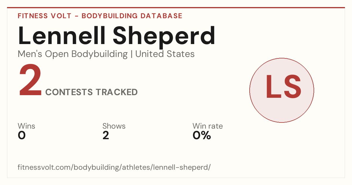
Task: Open the fitnessvolt.com athlete URL link
Action: [x=114, y=167]
